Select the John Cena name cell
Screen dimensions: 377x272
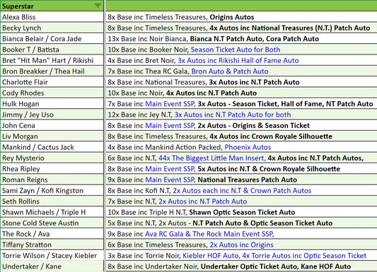52,125
